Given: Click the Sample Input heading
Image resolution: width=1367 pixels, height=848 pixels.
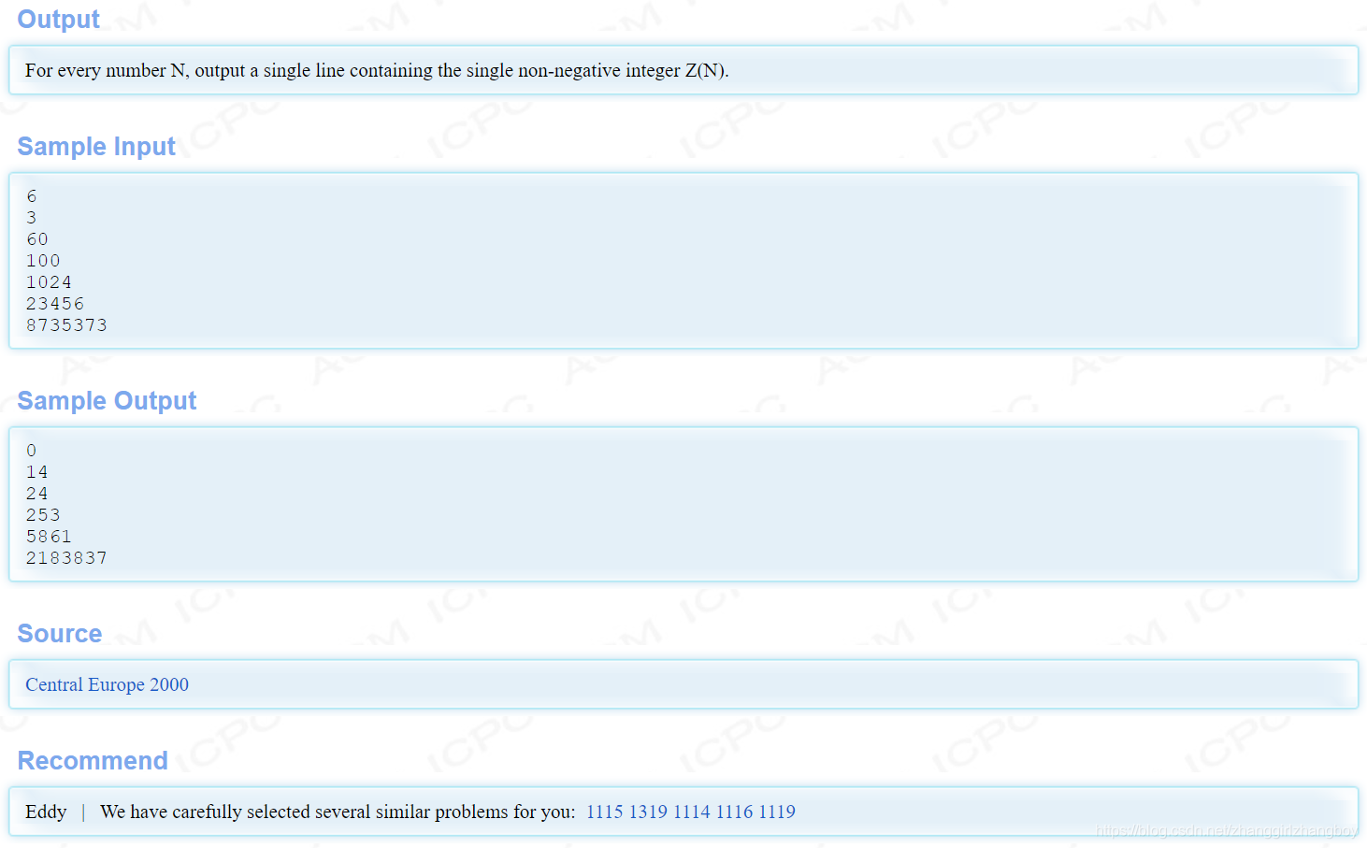Looking at the screenshot, I should [x=96, y=147].
